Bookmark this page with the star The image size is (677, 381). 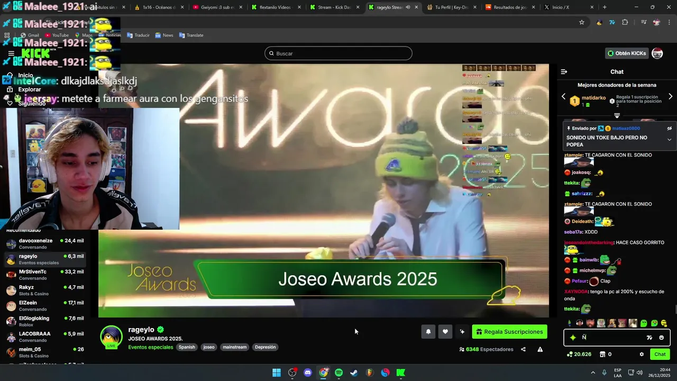coord(582,22)
